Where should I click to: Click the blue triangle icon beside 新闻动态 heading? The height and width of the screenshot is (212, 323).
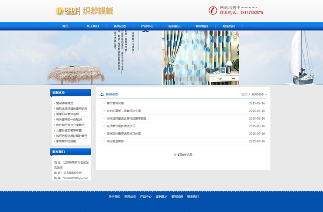[x=102, y=94]
